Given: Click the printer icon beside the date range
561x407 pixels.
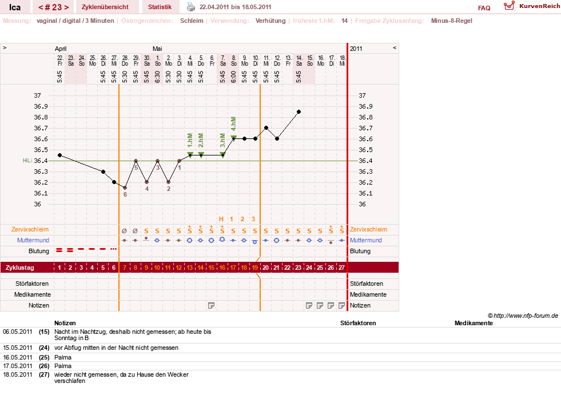Looking at the screenshot, I should click(191, 7).
